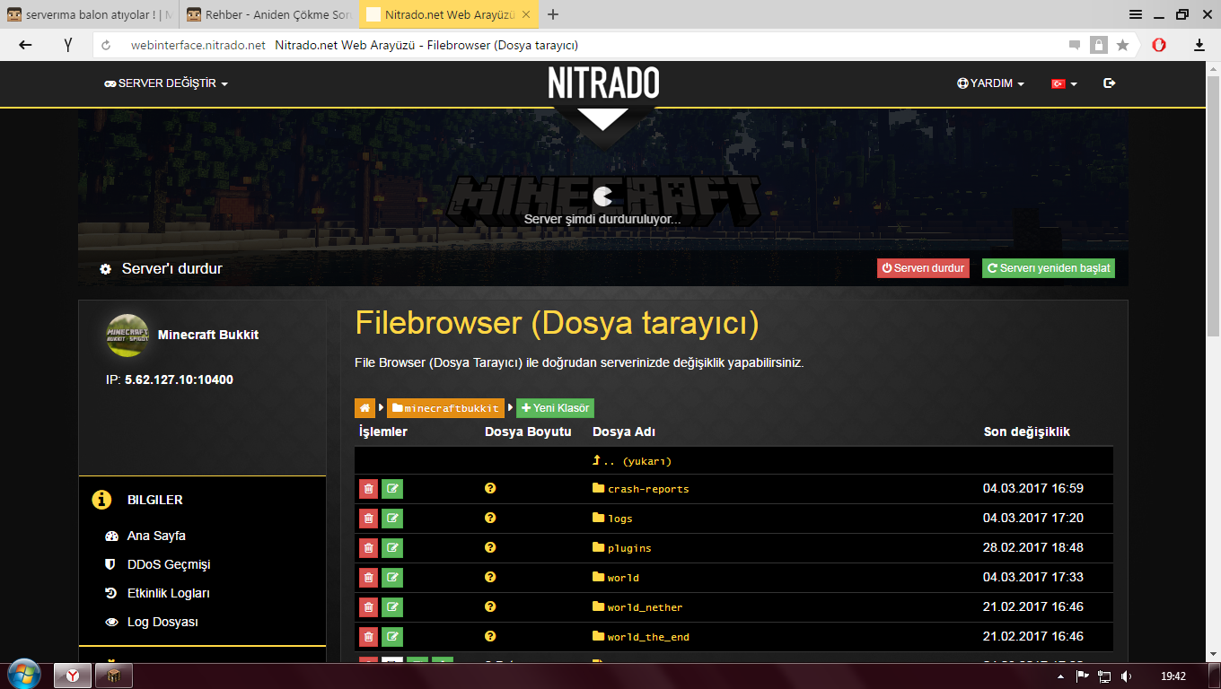
Task: Expand the YARDIM help dropdown
Action: 991,83
